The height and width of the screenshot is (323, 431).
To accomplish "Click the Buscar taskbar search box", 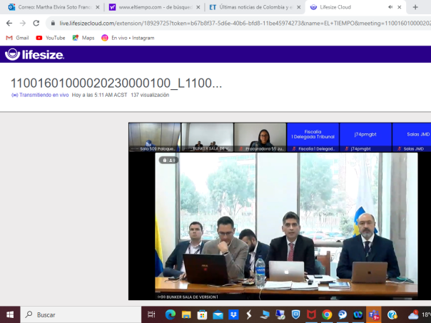I will click(x=78, y=314).
